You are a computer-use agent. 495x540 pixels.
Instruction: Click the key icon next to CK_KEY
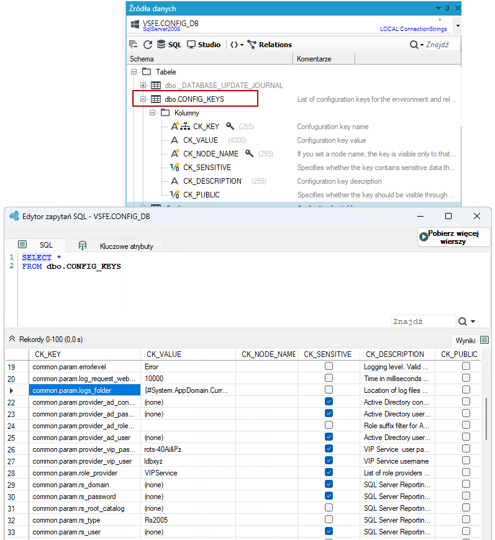pos(230,126)
